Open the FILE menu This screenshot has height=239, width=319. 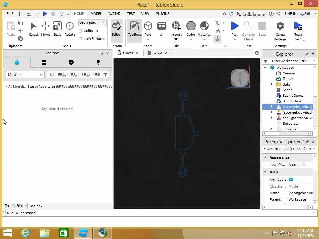(x=10, y=14)
